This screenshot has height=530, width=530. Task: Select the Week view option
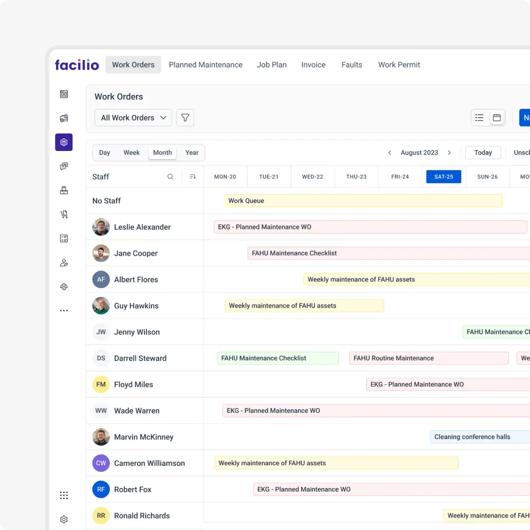click(x=131, y=153)
